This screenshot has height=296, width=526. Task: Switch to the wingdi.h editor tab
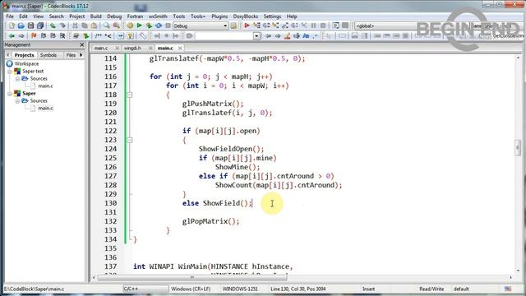[132, 48]
